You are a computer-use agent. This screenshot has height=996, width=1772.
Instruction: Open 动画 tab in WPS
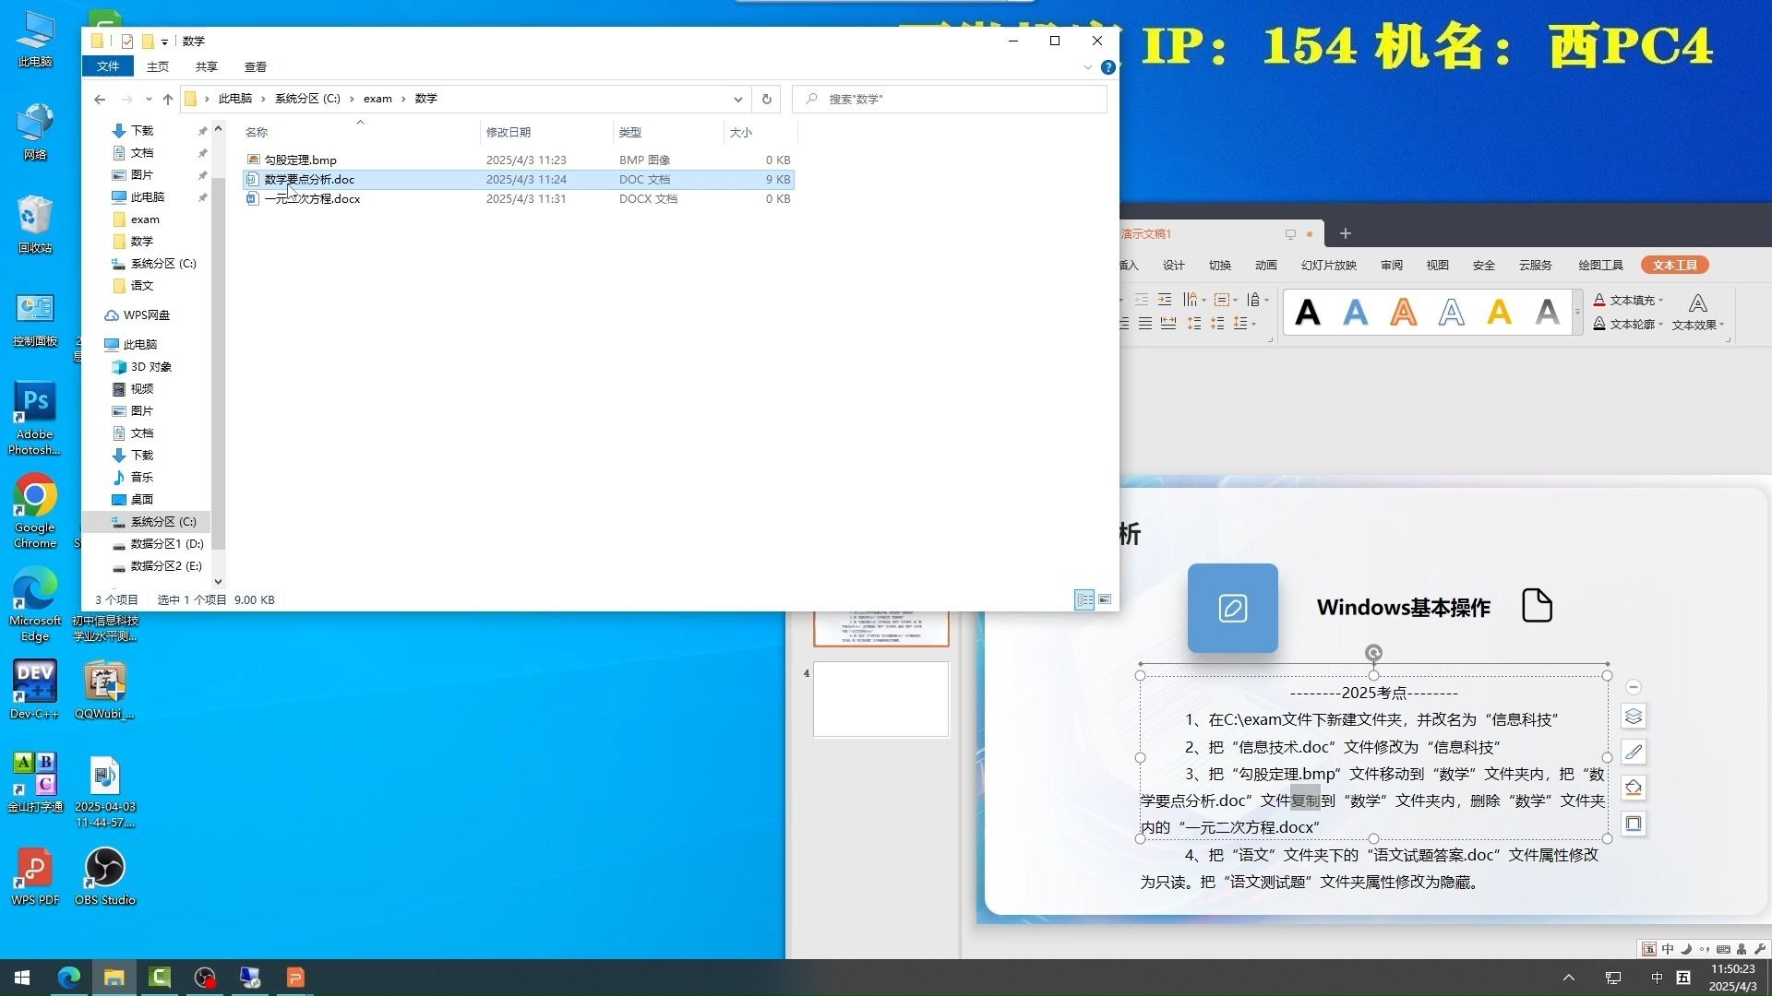coord(1266,266)
